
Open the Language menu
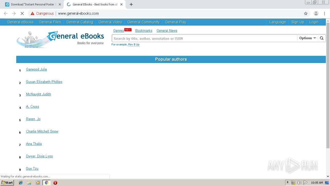pyautogui.click(x=277, y=22)
